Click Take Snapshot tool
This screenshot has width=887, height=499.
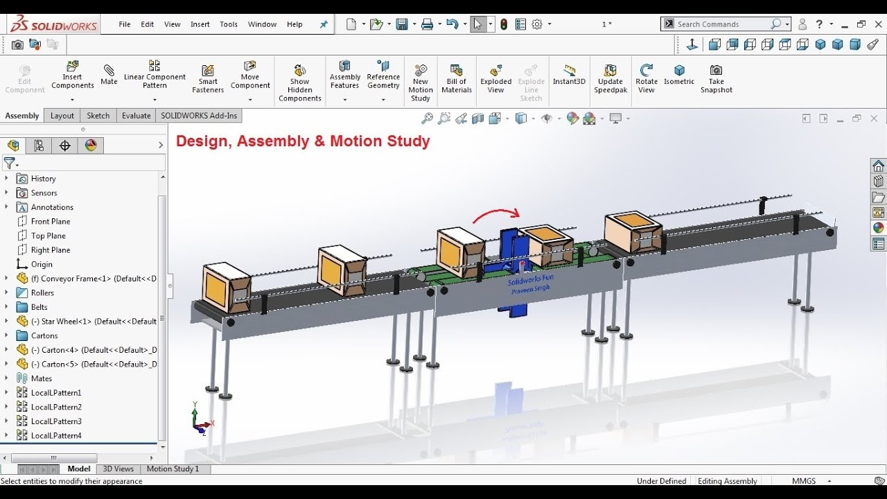point(717,79)
